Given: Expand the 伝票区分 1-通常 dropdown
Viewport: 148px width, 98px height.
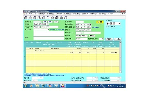Looking at the screenshot, I should click(119, 23).
